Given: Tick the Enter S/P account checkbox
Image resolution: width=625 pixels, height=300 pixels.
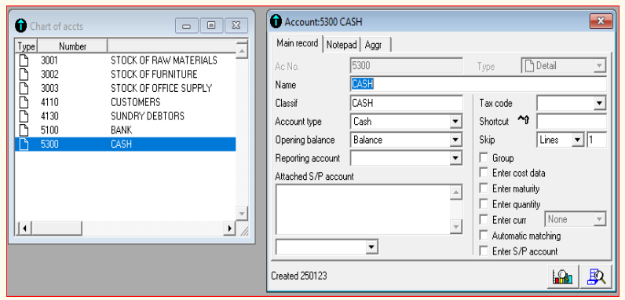Looking at the screenshot, I should [x=484, y=251].
